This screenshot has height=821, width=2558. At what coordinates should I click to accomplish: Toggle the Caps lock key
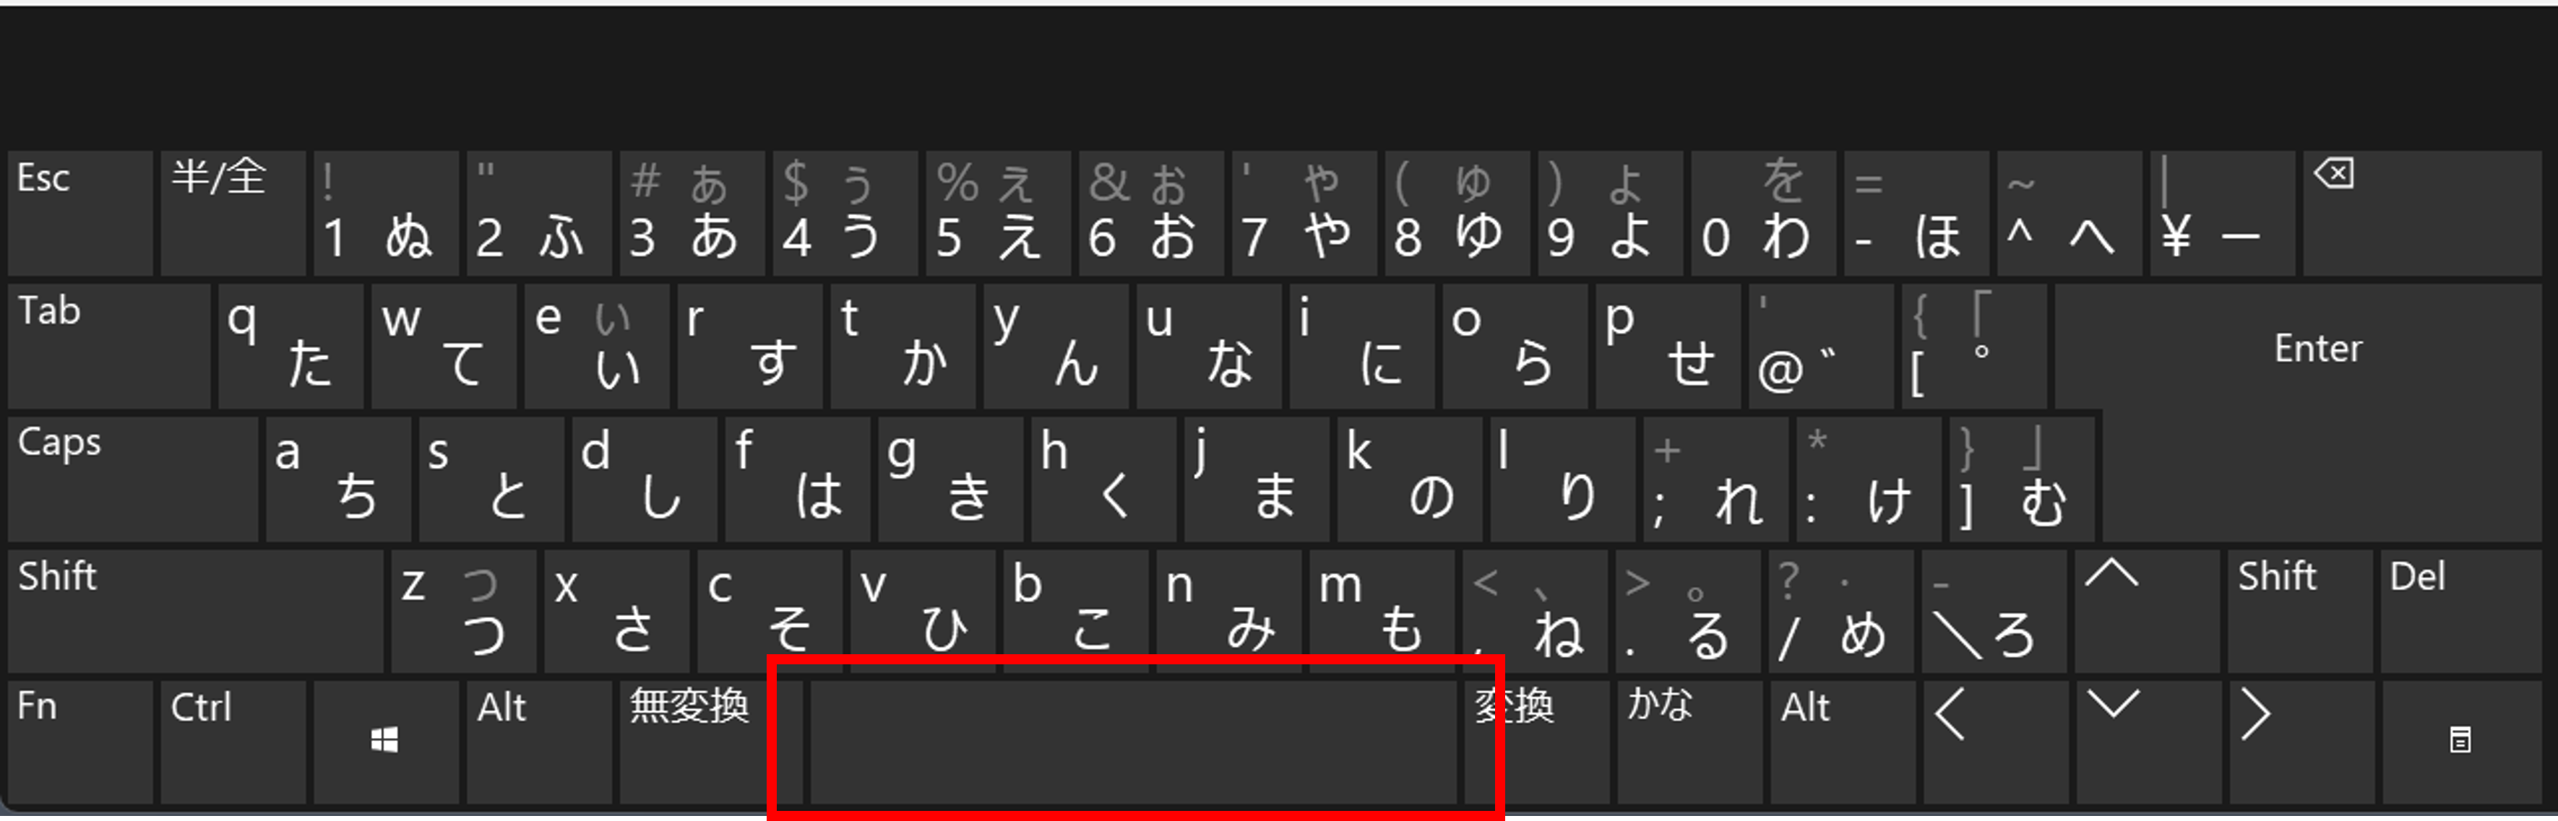[x=133, y=479]
